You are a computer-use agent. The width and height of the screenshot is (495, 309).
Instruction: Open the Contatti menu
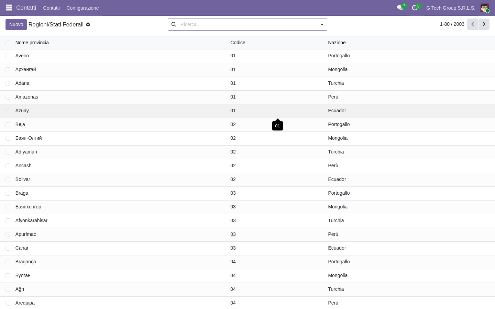pos(51,8)
